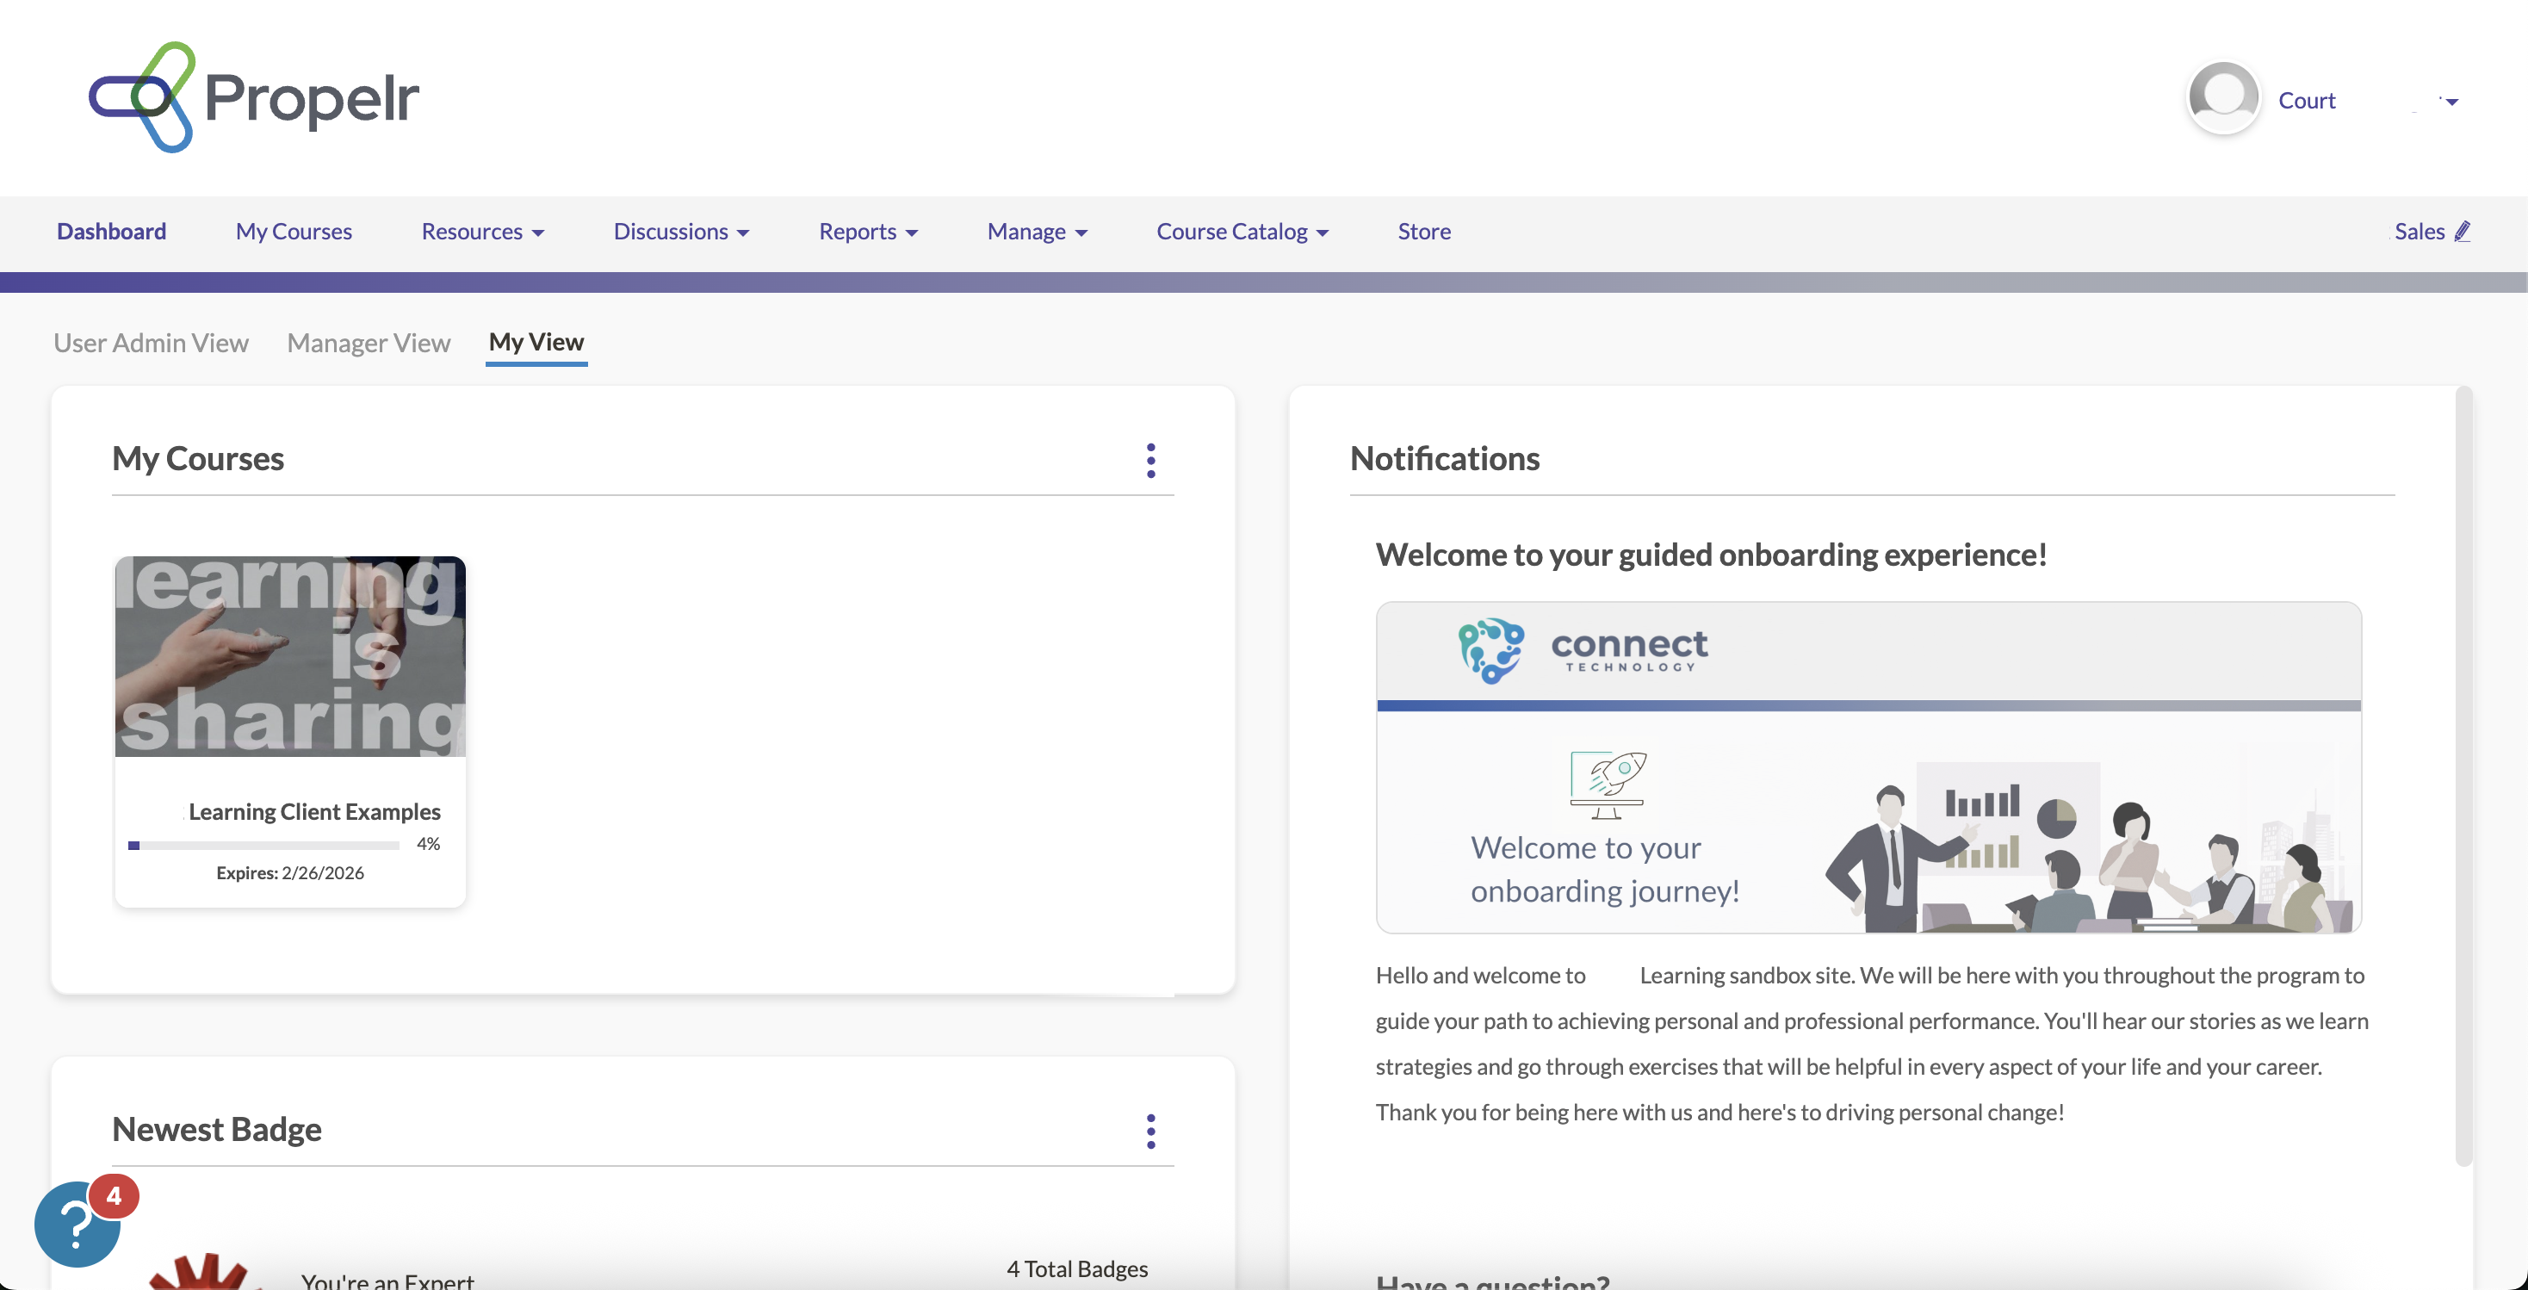Open the Manage dropdown menu
The width and height of the screenshot is (2528, 1290).
click(x=1037, y=231)
